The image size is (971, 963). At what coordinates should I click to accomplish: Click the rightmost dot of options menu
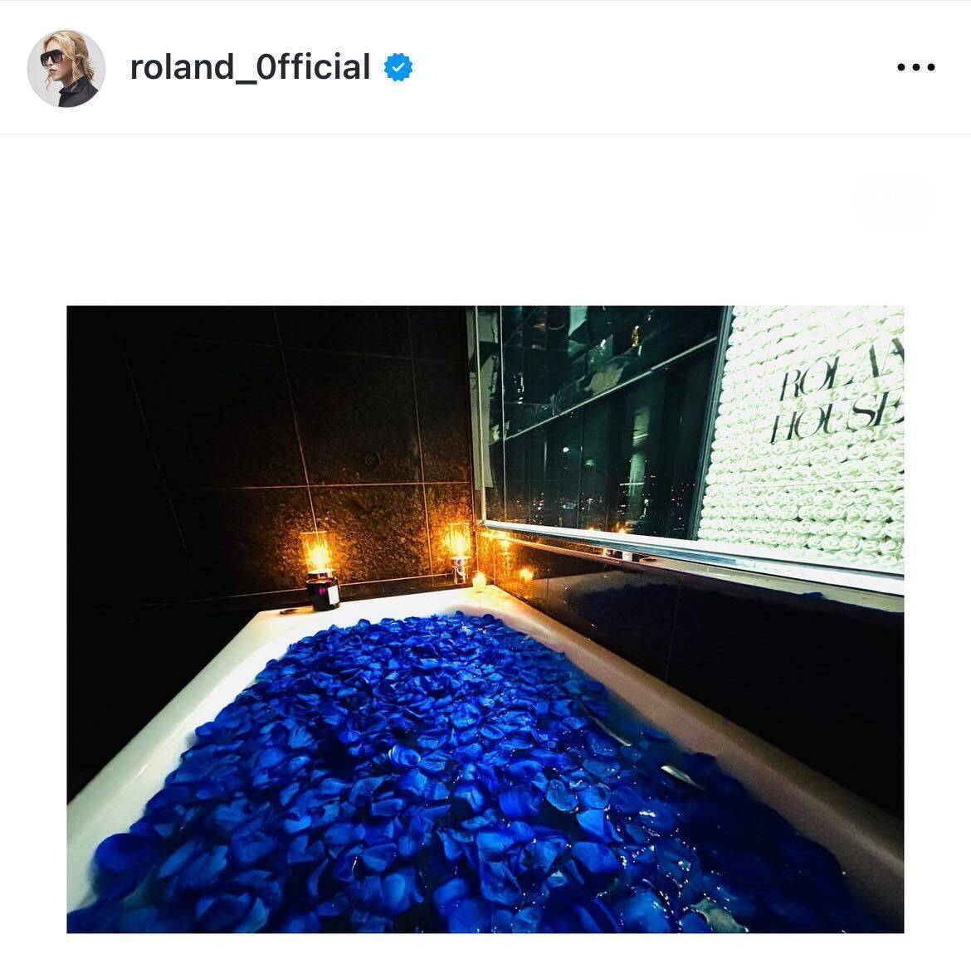[930, 67]
